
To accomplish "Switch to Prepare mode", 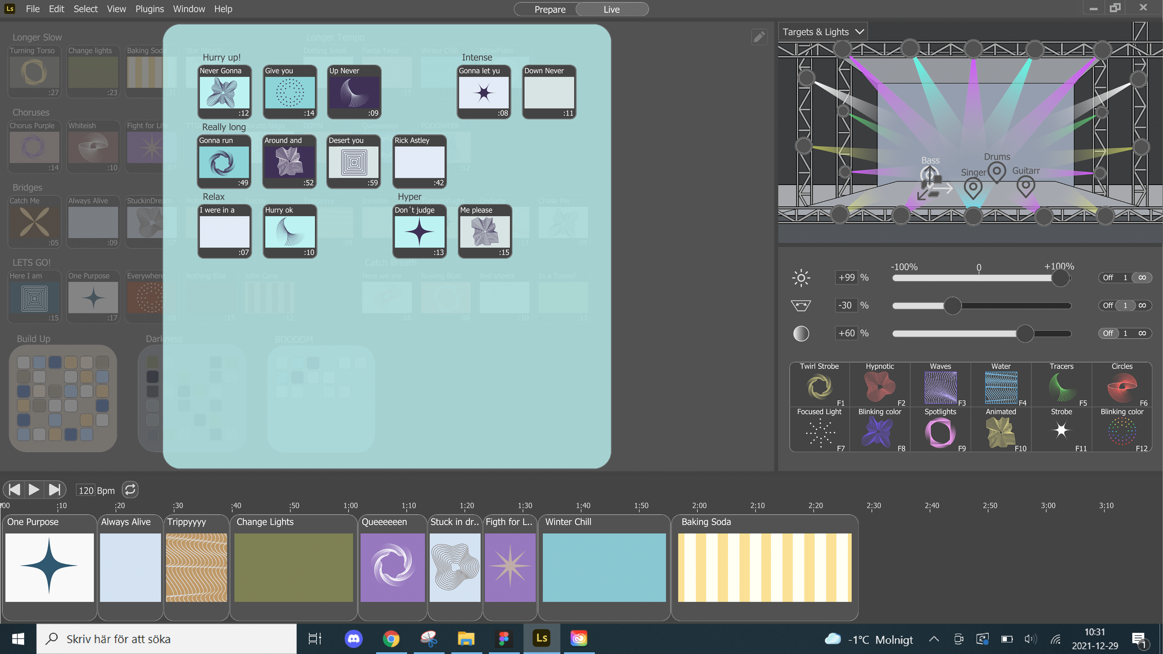I will click(x=549, y=9).
